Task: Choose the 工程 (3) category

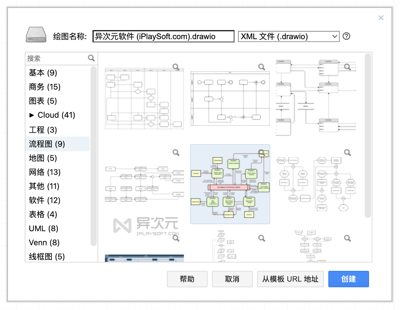Action: [x=57, y=130]
